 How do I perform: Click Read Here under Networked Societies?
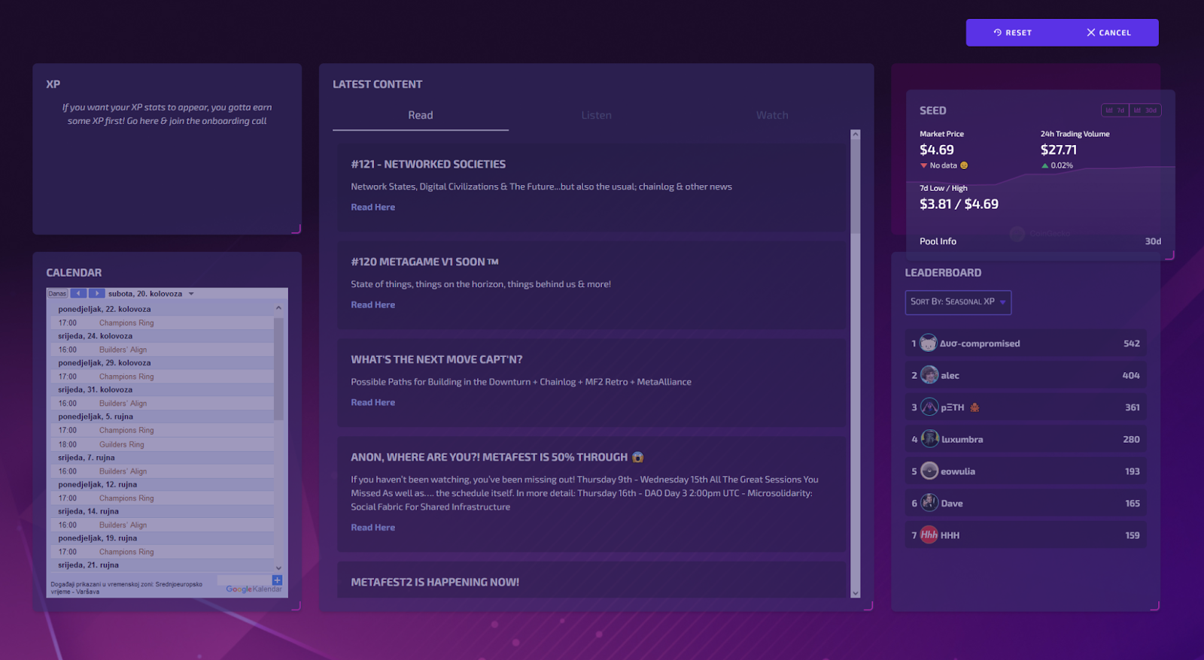tap(372, 207)
